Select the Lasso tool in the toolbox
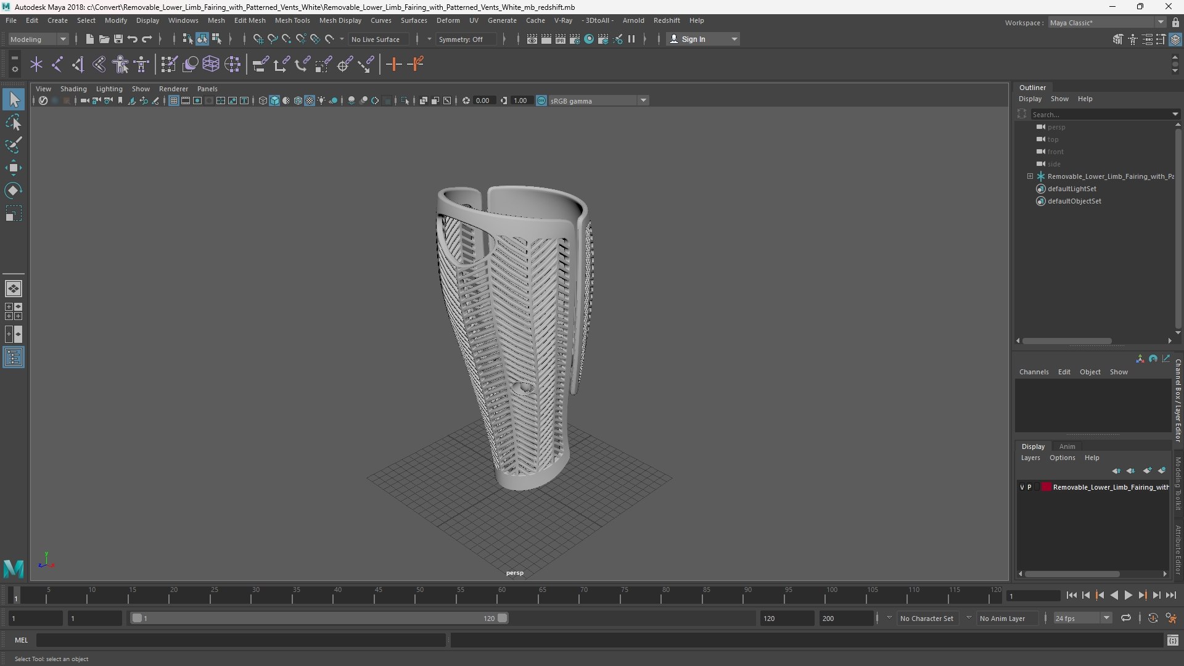Viewport: 1184px width, 666px height. tap(14, 123)
